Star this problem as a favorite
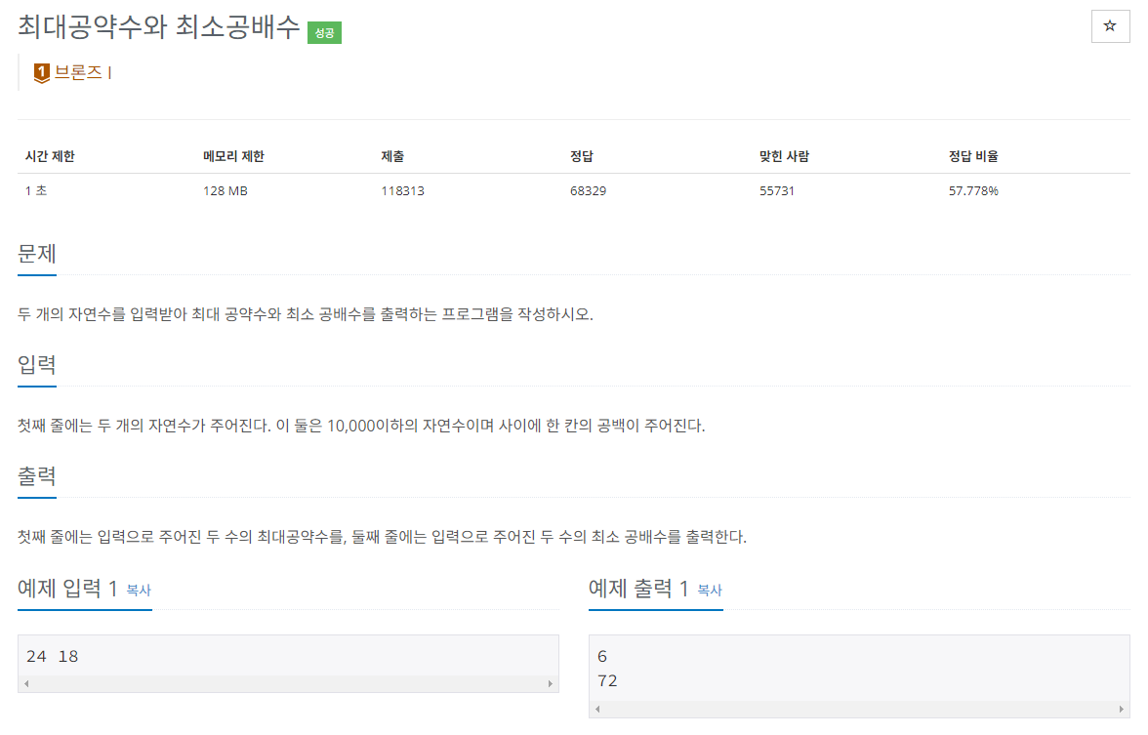Image resolution: width=1148 pixels, height=735 pixels. point(1110,26)
